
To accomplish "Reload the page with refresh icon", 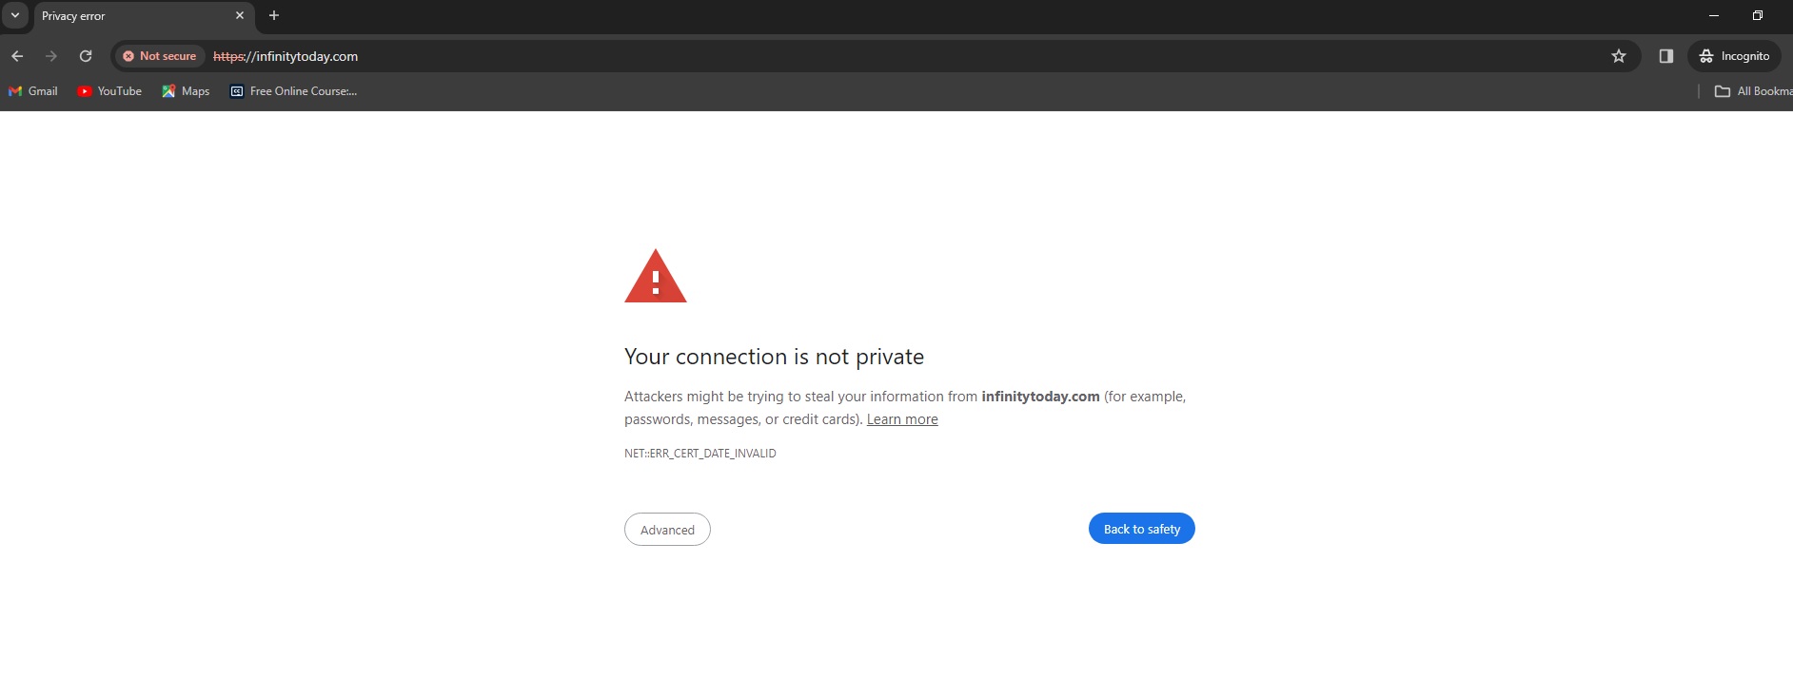I will [x=86, y=56].
